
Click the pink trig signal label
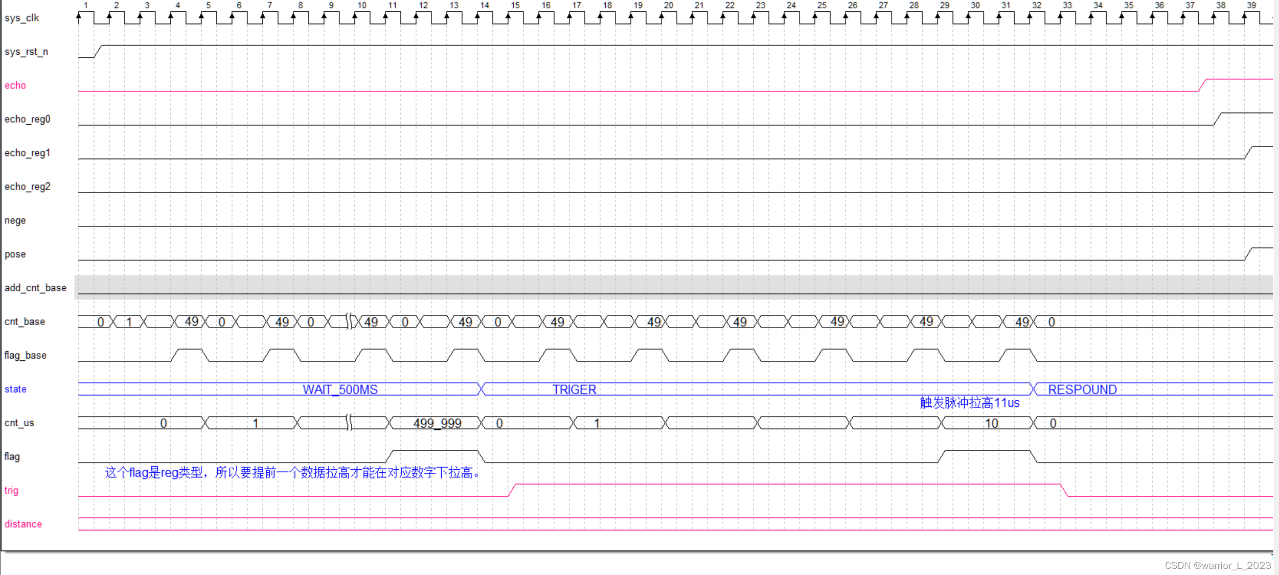(x=11, y=490)
